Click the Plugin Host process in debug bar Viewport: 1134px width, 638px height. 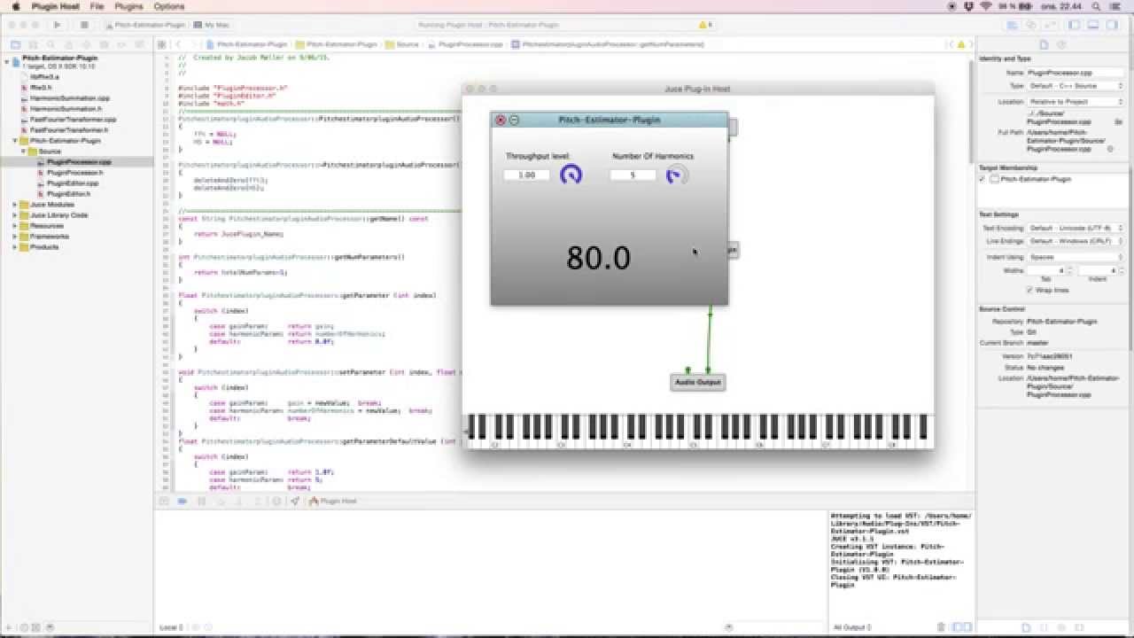pyautogui.click(x=334, y=502)
